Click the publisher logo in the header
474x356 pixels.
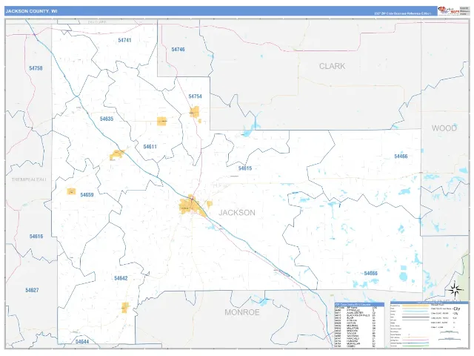pos(449,11)
